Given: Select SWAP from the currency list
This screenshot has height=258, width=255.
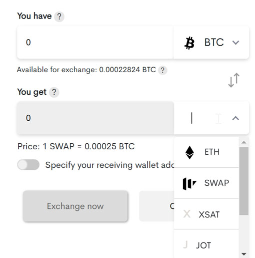Looking at the screenshot, I should click(206, 183).
